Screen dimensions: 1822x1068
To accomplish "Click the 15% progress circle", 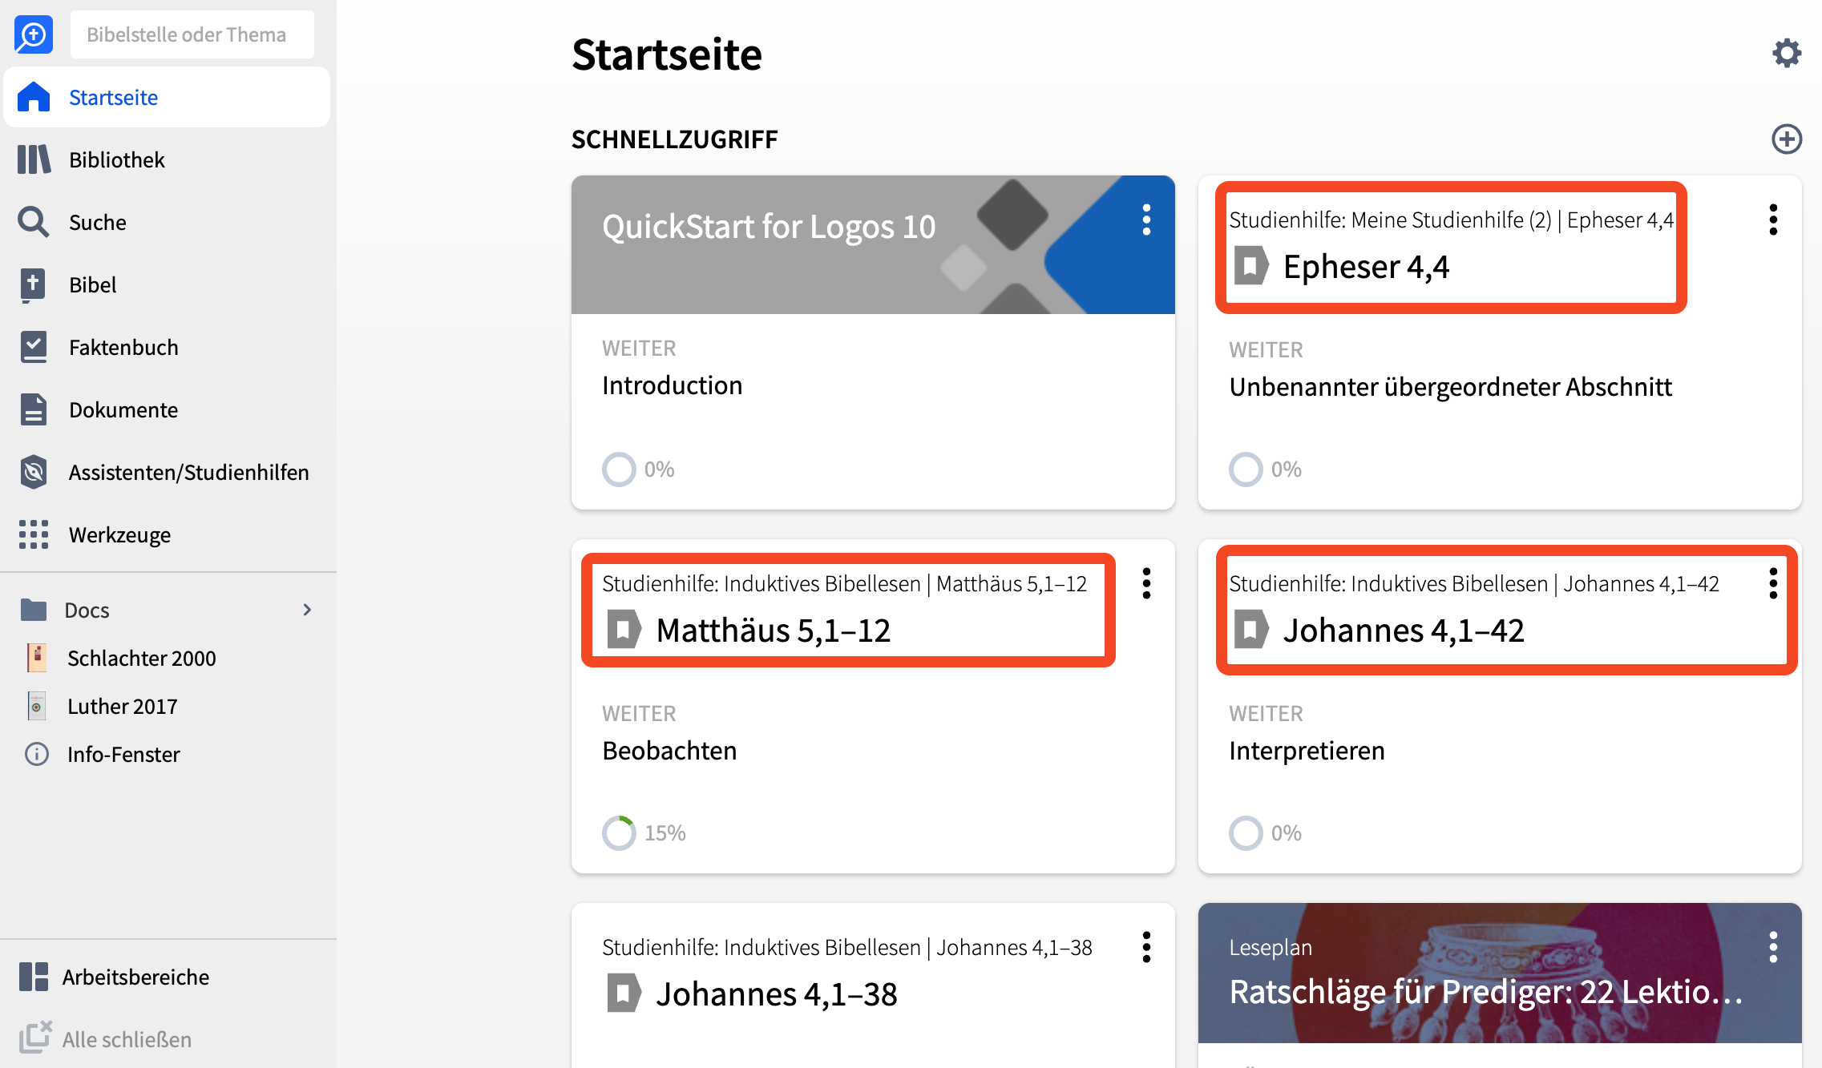I will coord(619,833).
